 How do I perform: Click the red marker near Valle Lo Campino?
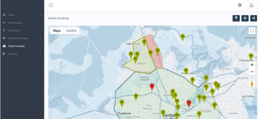point(152,87)
